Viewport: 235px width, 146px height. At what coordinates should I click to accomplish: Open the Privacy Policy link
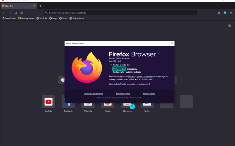click(149, 93)
